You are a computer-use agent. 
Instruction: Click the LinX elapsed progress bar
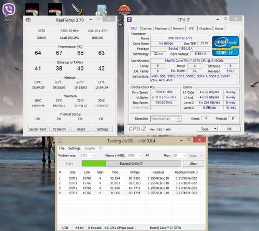click(x=132, y=163)
